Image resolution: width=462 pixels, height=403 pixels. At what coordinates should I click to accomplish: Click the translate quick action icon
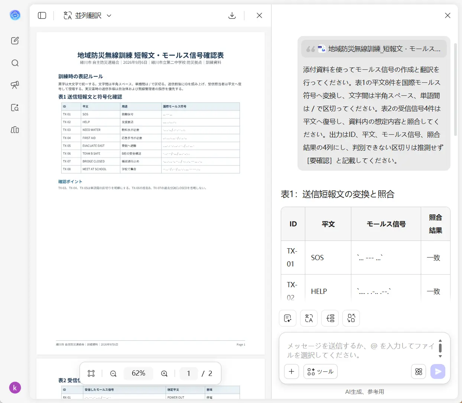click(x=309, y=318)
